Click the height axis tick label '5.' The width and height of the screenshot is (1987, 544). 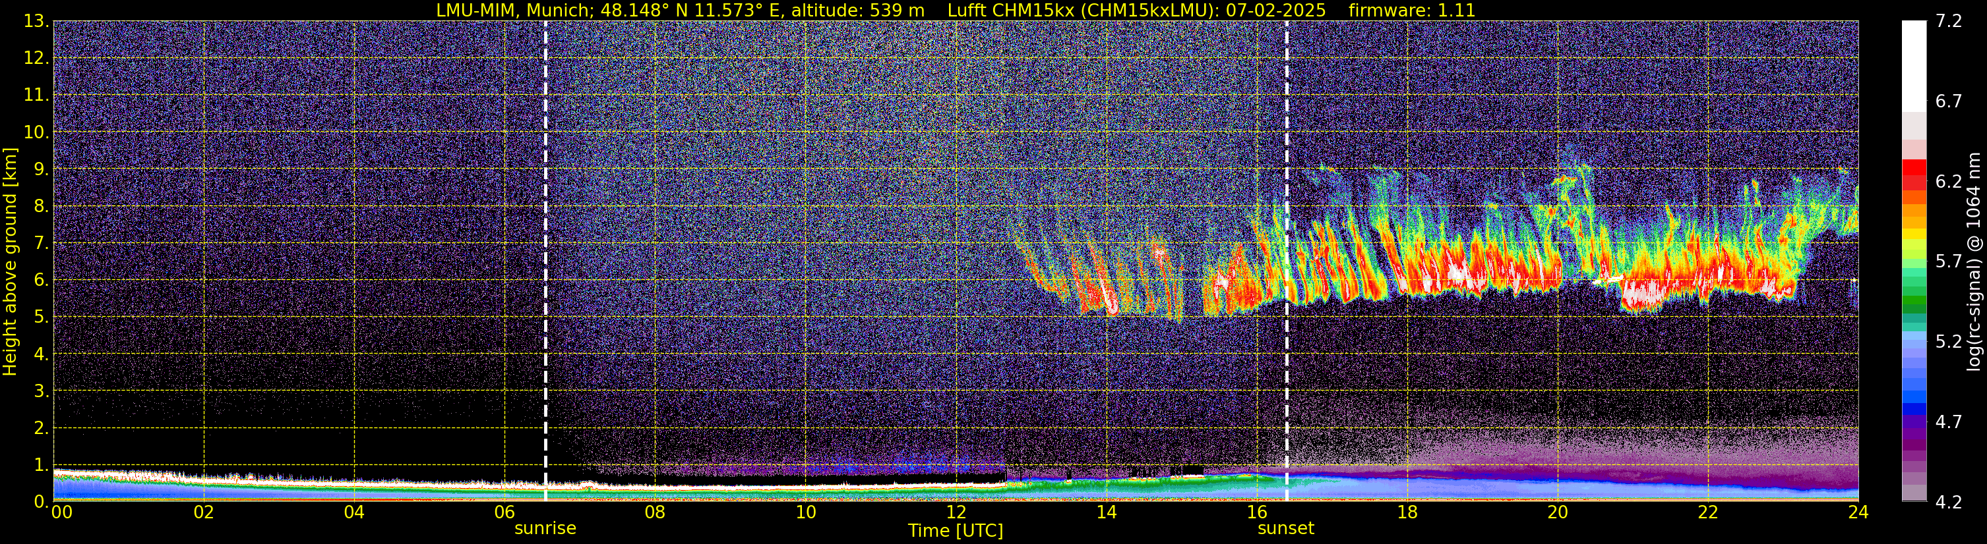click(42, 317)
